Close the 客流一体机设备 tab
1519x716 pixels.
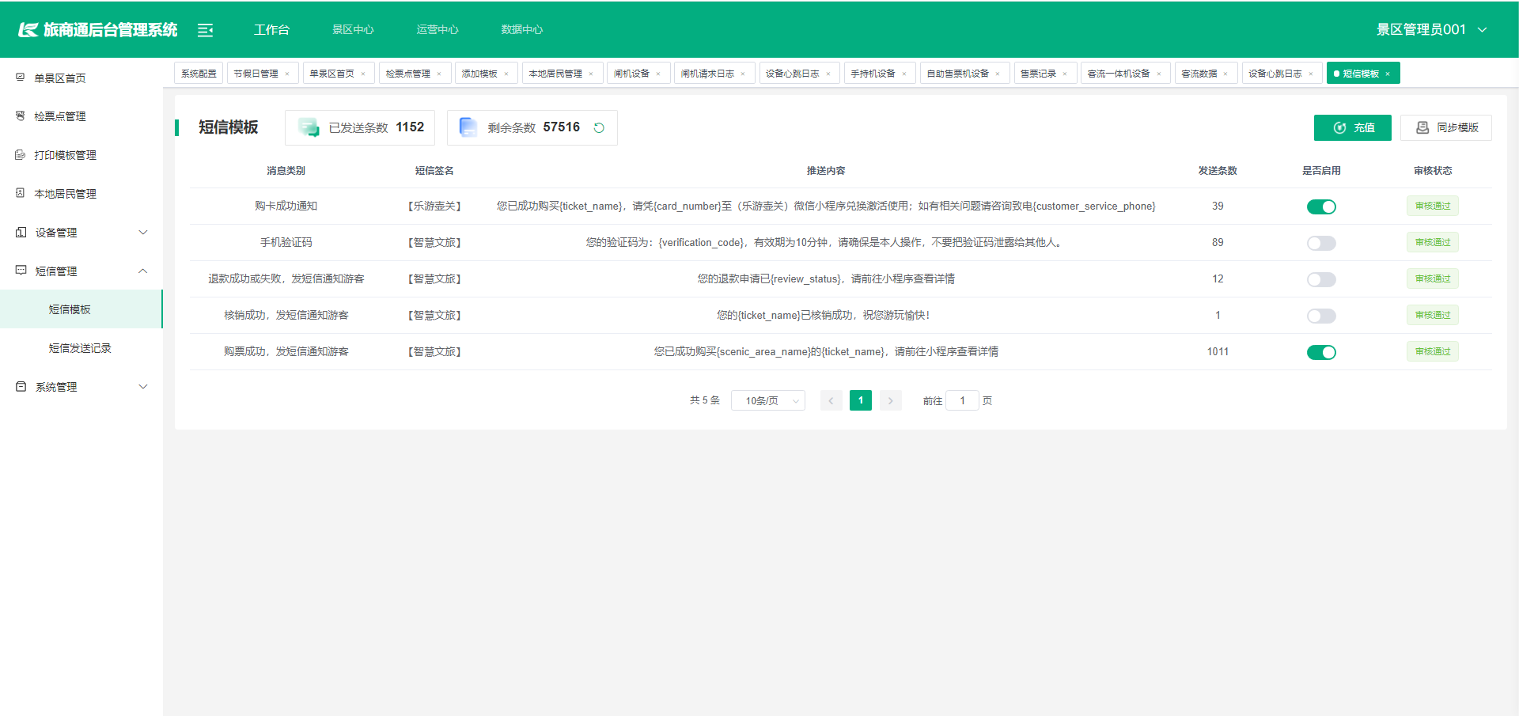coord(1159,74)
